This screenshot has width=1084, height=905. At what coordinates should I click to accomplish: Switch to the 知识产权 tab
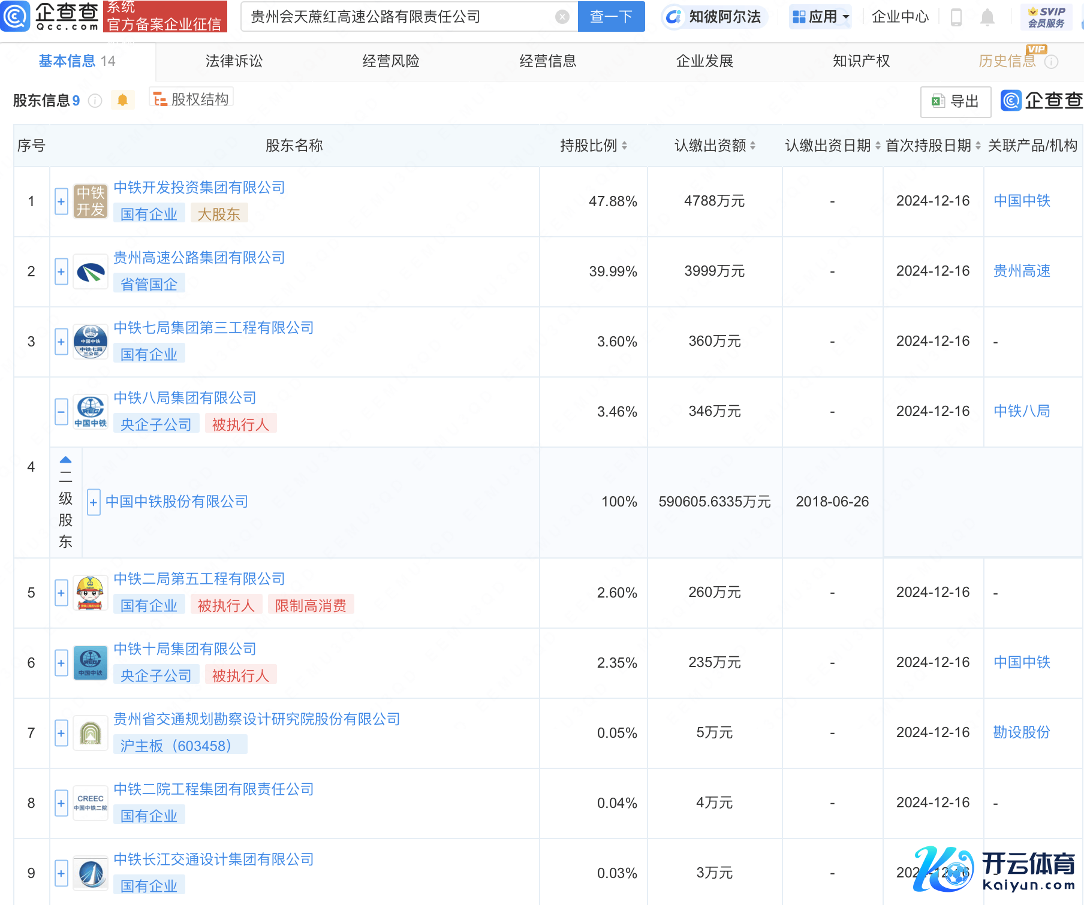pyautogui.click(x=861, y=61)
